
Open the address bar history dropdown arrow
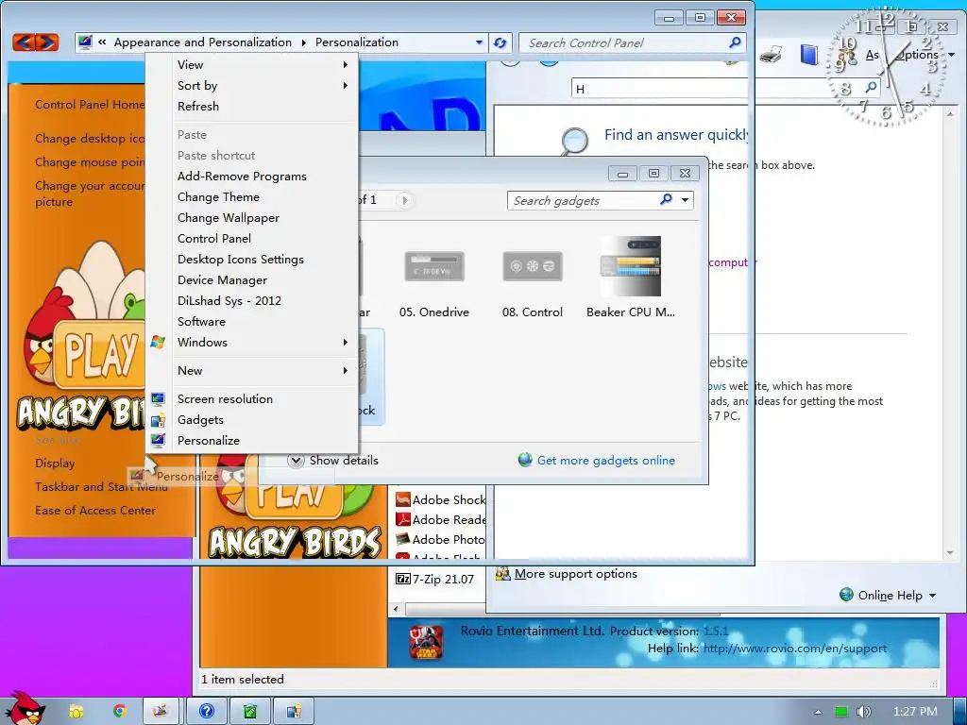click(x=479, y=42)
